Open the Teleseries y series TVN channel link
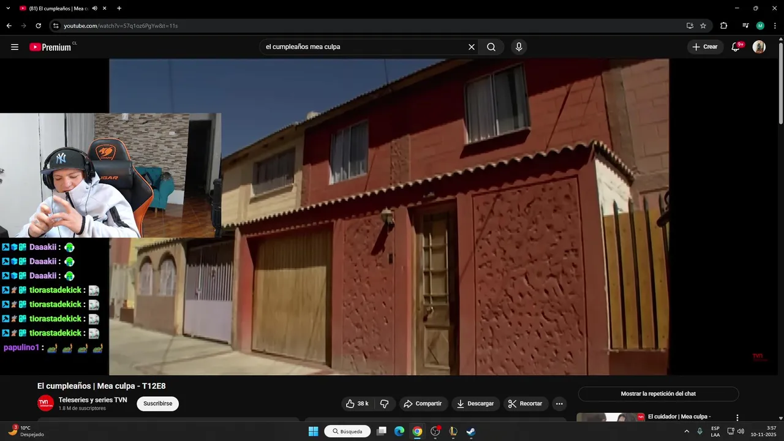784x441 pixels. tap(92, 400)
